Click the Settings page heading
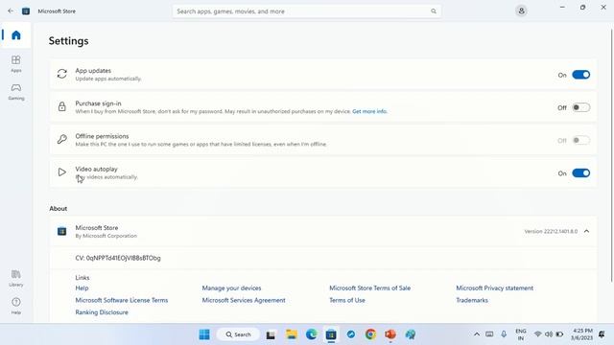 [x=68, y=40]
